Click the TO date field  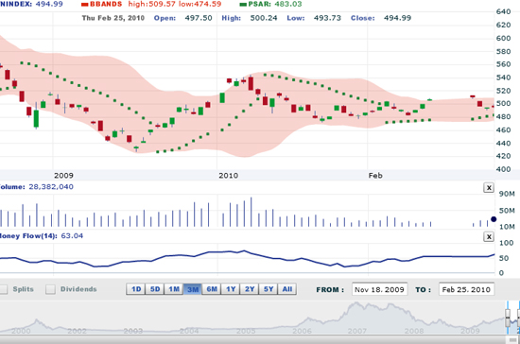(466, 289)
